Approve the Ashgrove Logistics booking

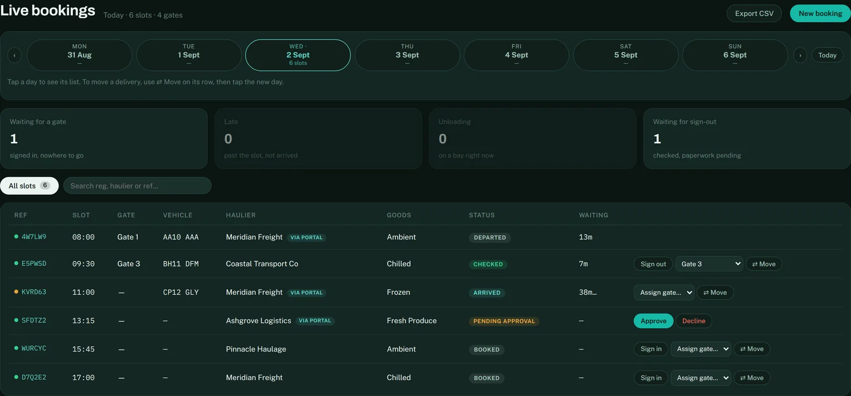point(653,321)
